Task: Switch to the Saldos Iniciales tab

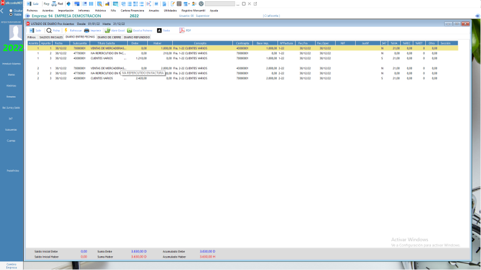Action: (x=51, y=37)
